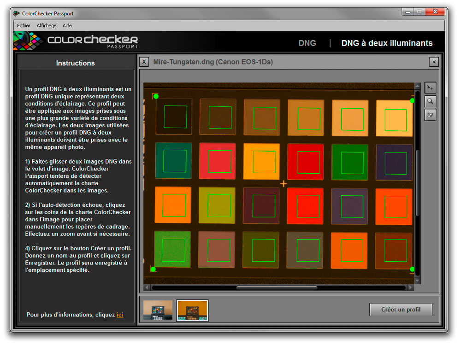Click the ColorChecker Passport logo in header
This screenshot has width=461, height=346.
(x=76, y=42)
